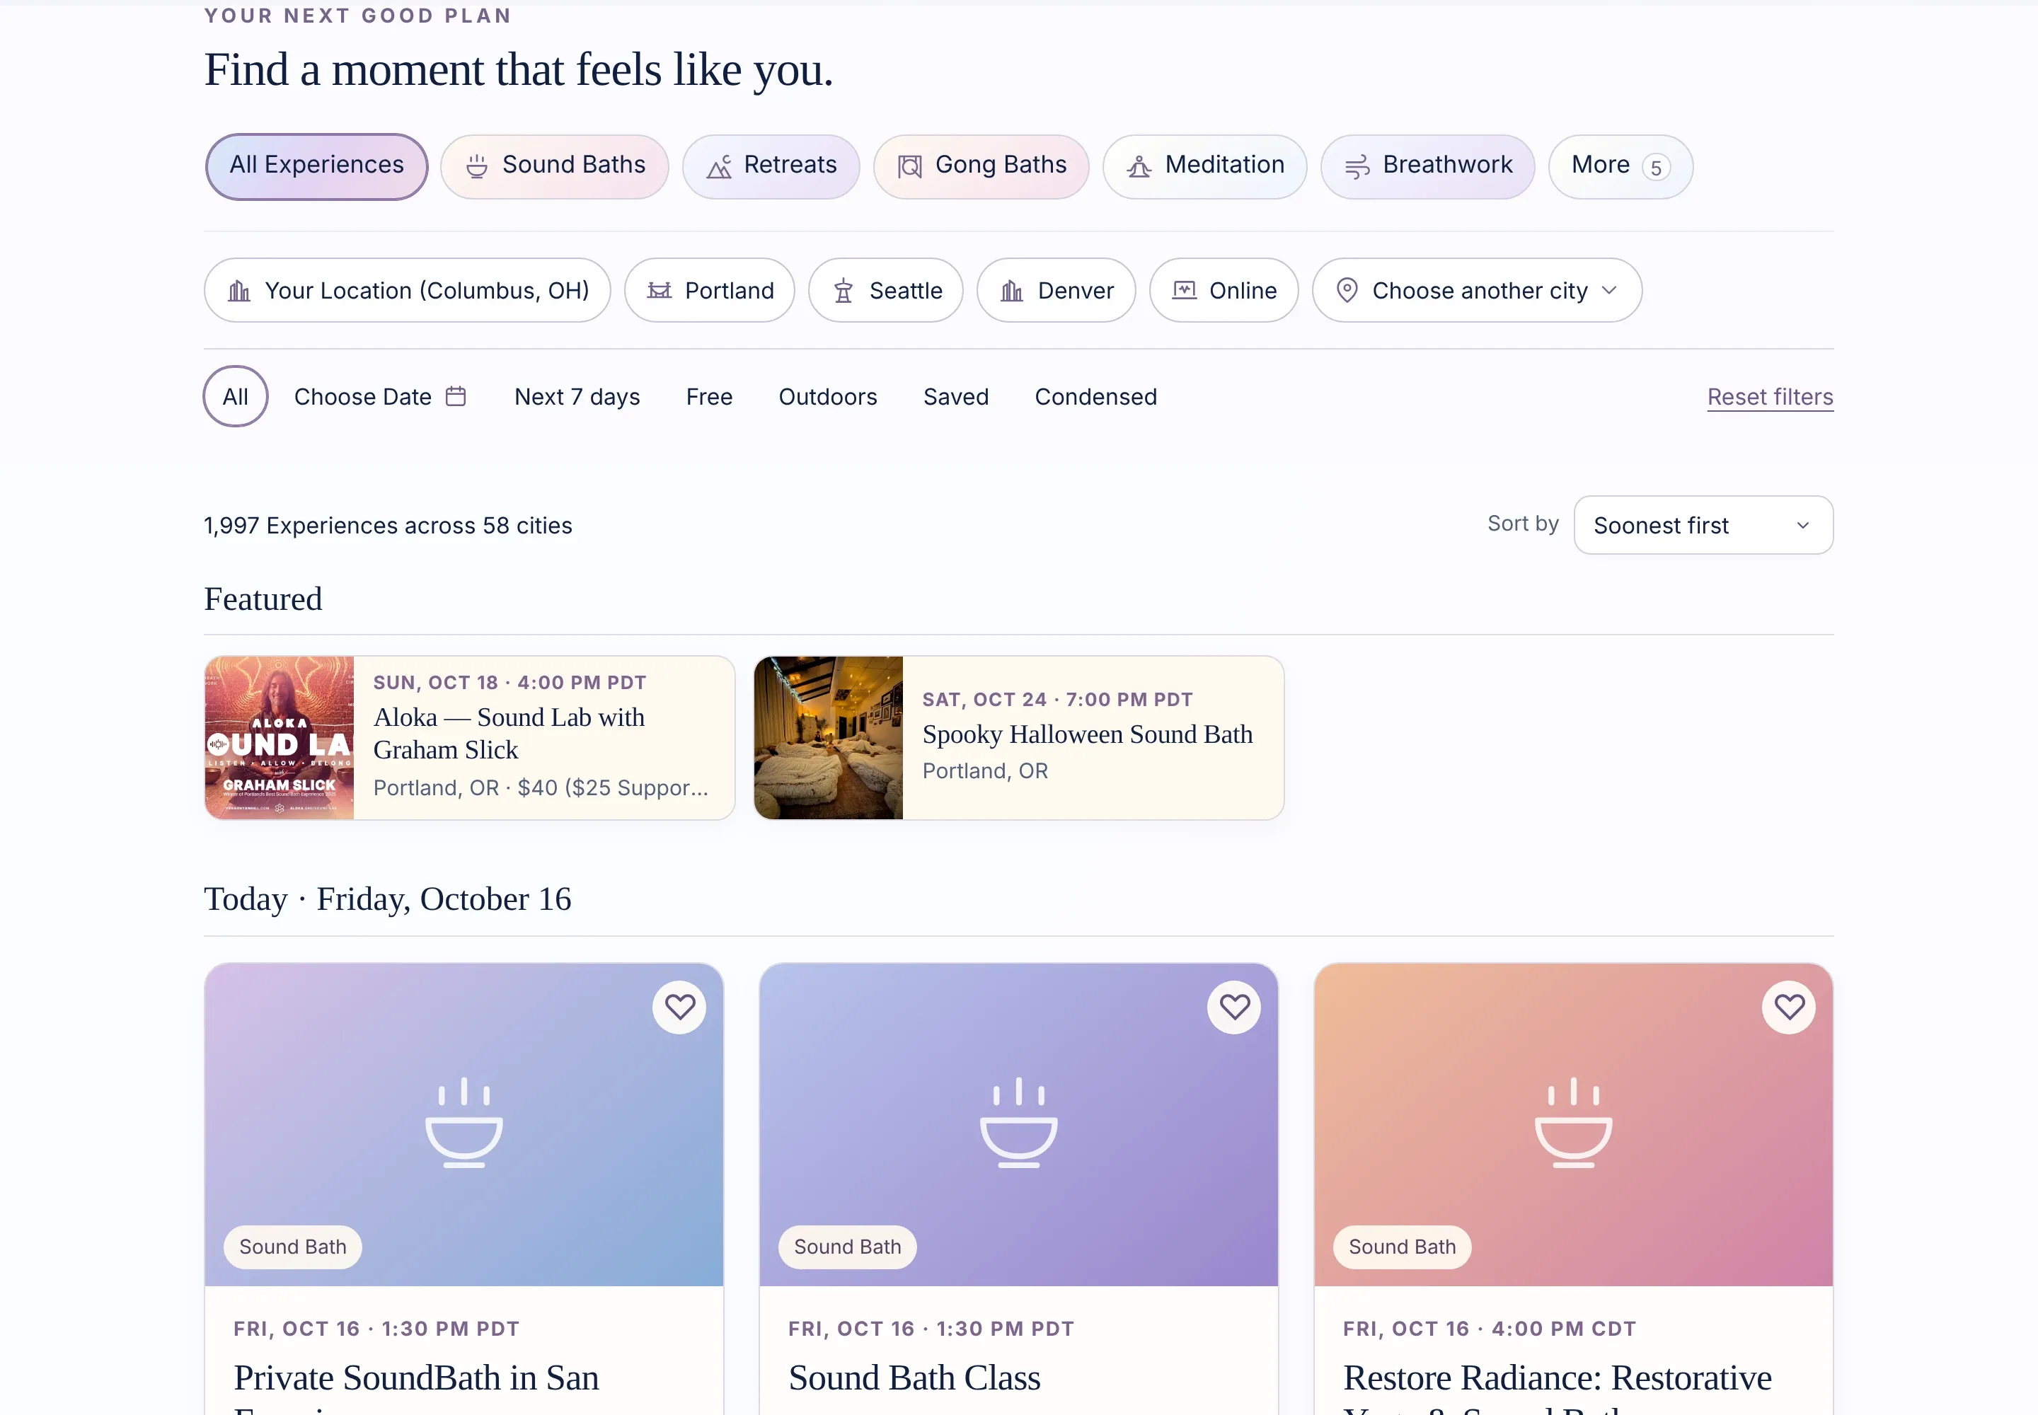Image resolution: width=2038 pixels, height=1415 pixels.
Task: Favorite the Sound Bath Class card
Action: pyautogui.click(x=1235, y=1007)
